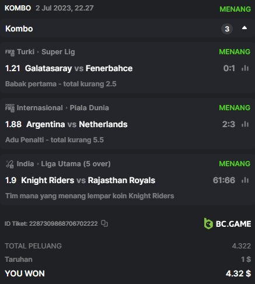Click the cricket icon beside India
Image resolution: width=255 pixels, height=284 pixels.
click(x=10, y=164)
